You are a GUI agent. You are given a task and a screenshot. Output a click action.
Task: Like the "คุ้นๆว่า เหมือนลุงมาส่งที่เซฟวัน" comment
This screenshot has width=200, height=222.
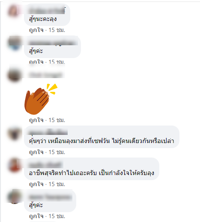coord(36,152)
